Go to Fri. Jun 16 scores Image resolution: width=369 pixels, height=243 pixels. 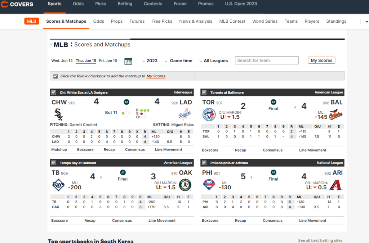pyautogui.click(x=108, y=60)
